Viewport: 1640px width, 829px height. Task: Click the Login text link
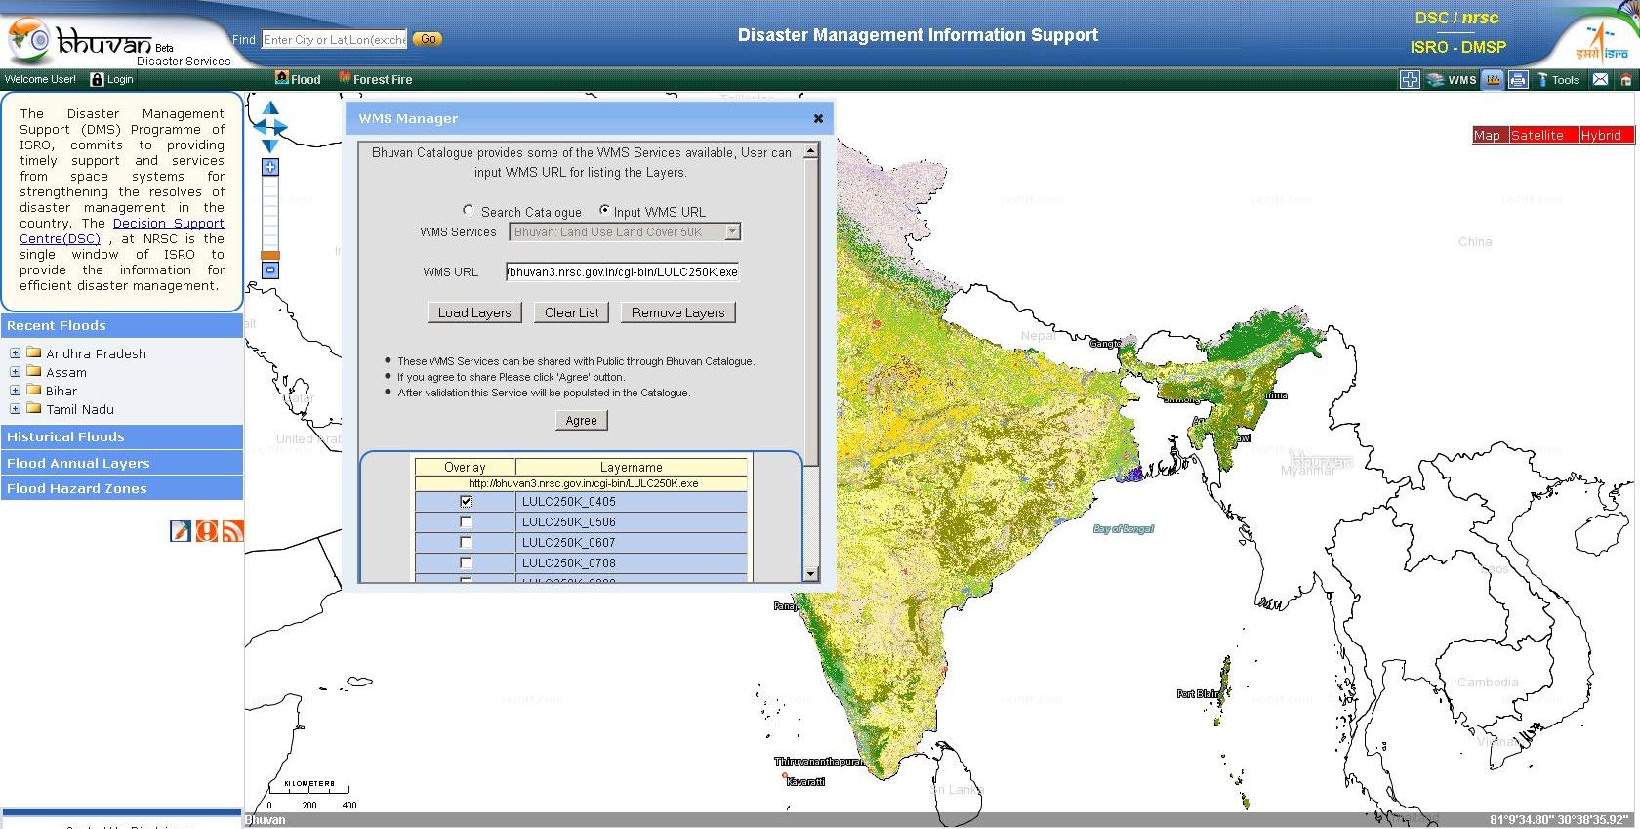point(120,79)
